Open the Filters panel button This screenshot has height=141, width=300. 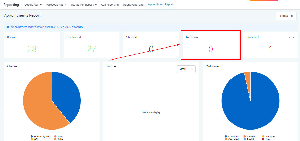(286, 16)
